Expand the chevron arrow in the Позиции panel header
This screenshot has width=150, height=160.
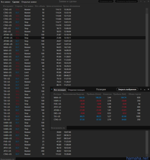(x=141, y=89)
